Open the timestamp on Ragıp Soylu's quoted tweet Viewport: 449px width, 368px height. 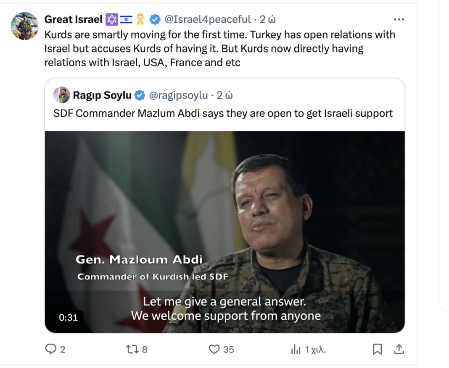coord(225,95)
